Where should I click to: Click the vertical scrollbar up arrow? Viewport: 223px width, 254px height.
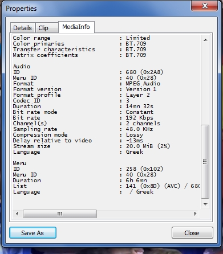coord(205,40)
